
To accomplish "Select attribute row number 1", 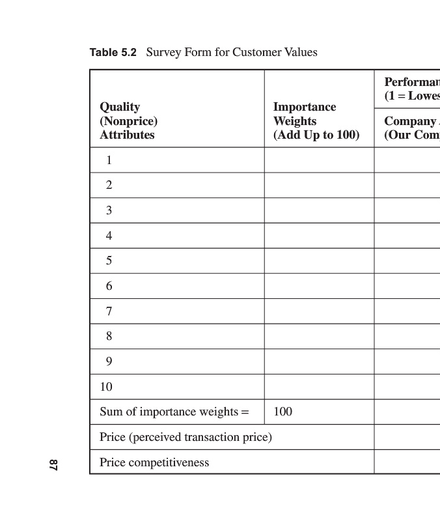I will 109,160.
